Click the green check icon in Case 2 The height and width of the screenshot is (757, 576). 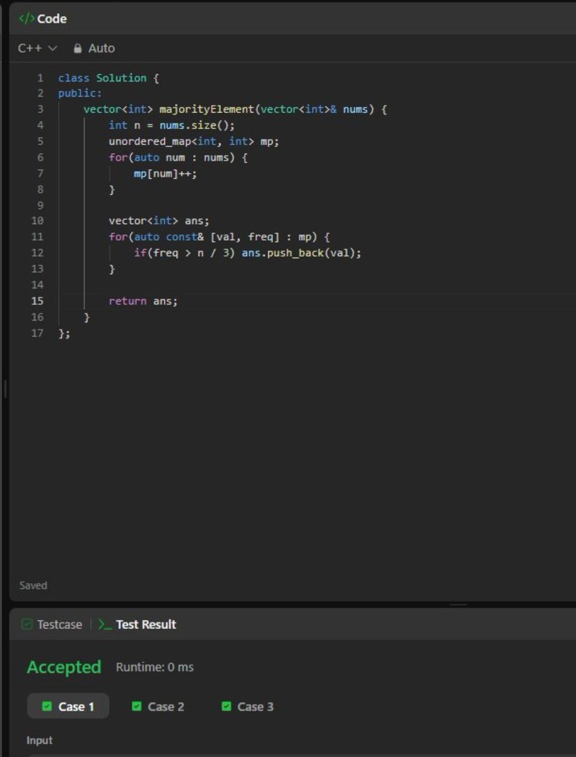[x=136, y=707]
